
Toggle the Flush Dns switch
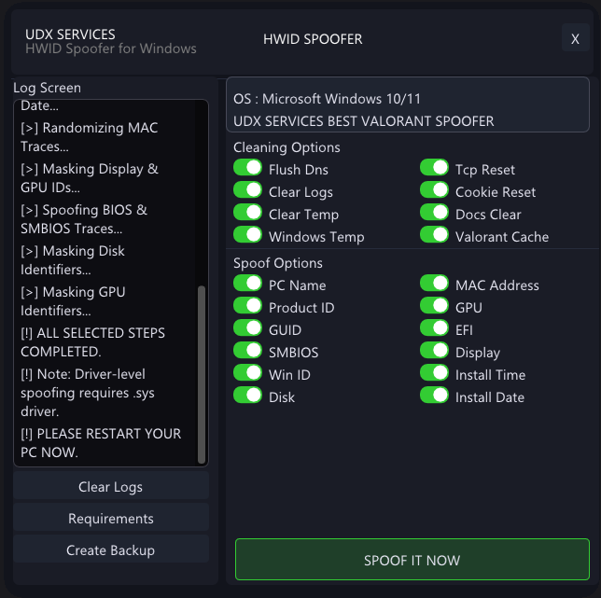[247, 169]
